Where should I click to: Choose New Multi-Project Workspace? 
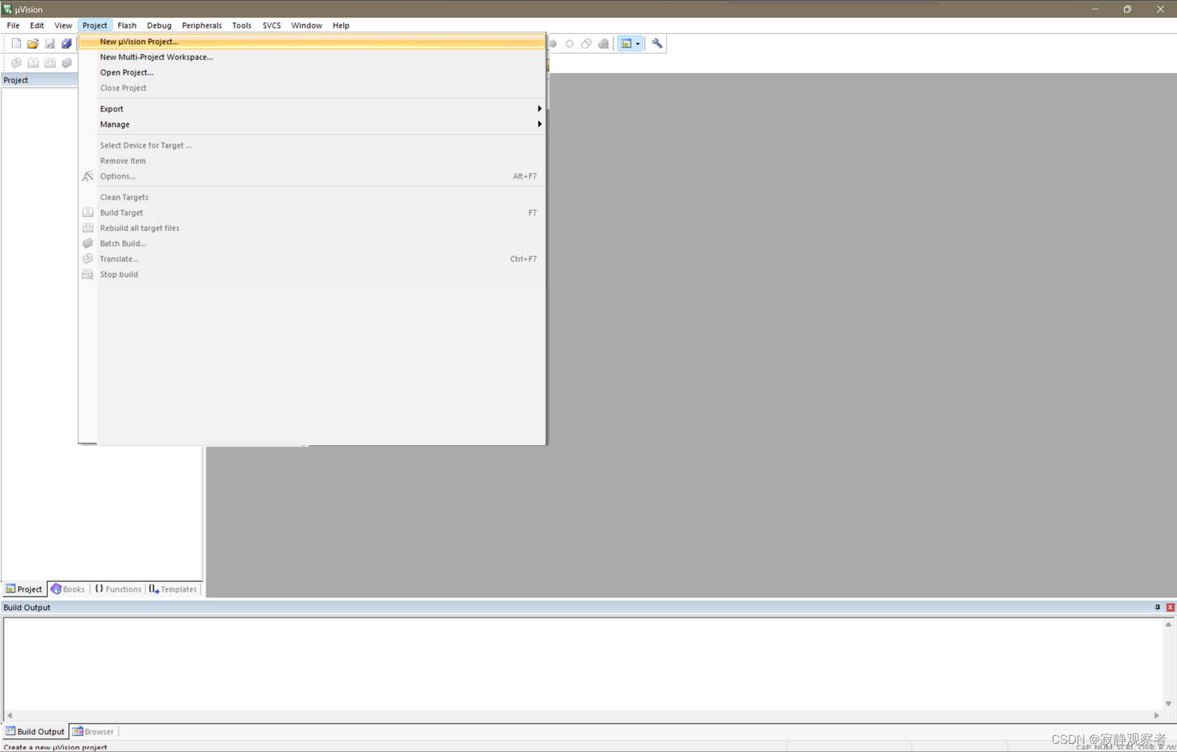(312, 57)
